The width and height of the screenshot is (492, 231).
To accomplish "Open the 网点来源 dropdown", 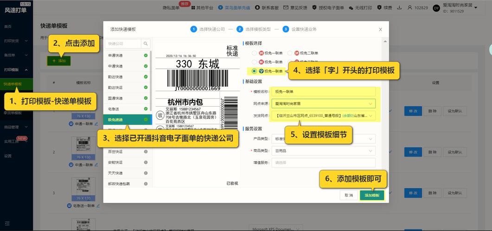I will (324, 103).
